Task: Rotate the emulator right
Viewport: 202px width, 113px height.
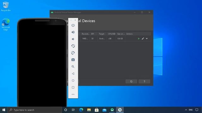Action: [x=73, y=53]
